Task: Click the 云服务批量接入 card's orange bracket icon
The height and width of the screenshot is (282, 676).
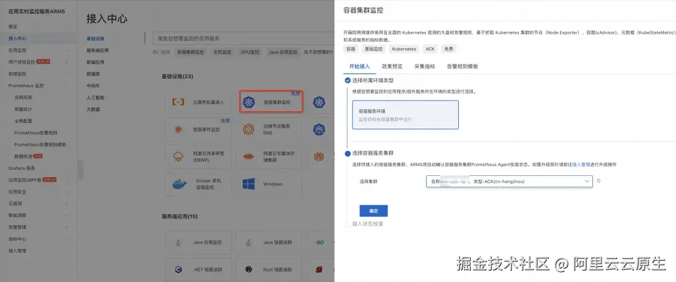Action: (x=178, y=102)
